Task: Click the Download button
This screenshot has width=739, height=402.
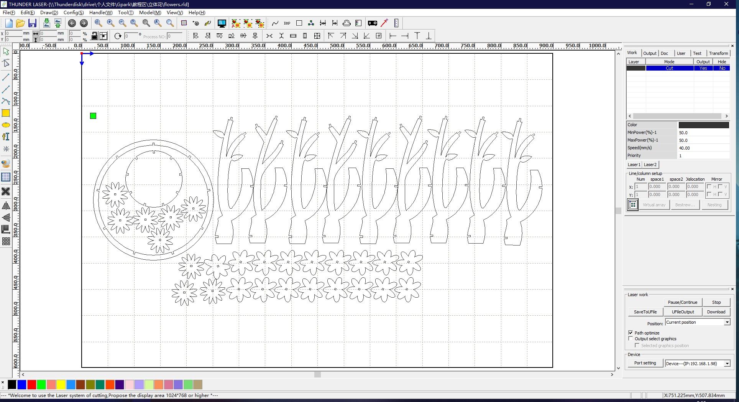Action: coord(716,312)
